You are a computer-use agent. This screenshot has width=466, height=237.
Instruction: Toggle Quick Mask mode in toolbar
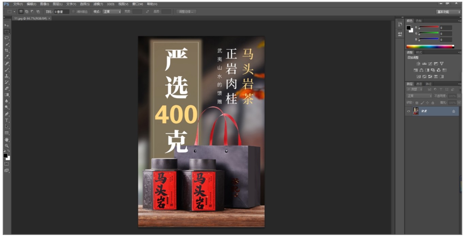7,164
